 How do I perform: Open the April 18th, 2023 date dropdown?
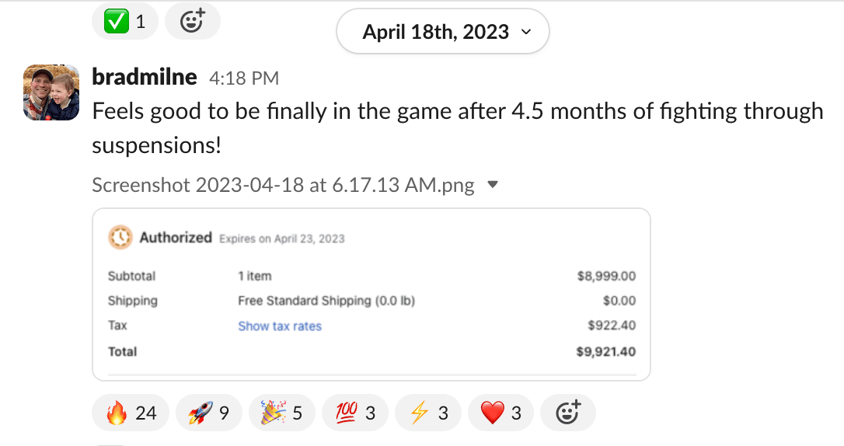coord(442,32)
